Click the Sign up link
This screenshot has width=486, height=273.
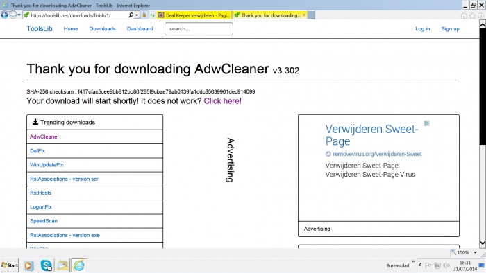click(x=450, y=28)
